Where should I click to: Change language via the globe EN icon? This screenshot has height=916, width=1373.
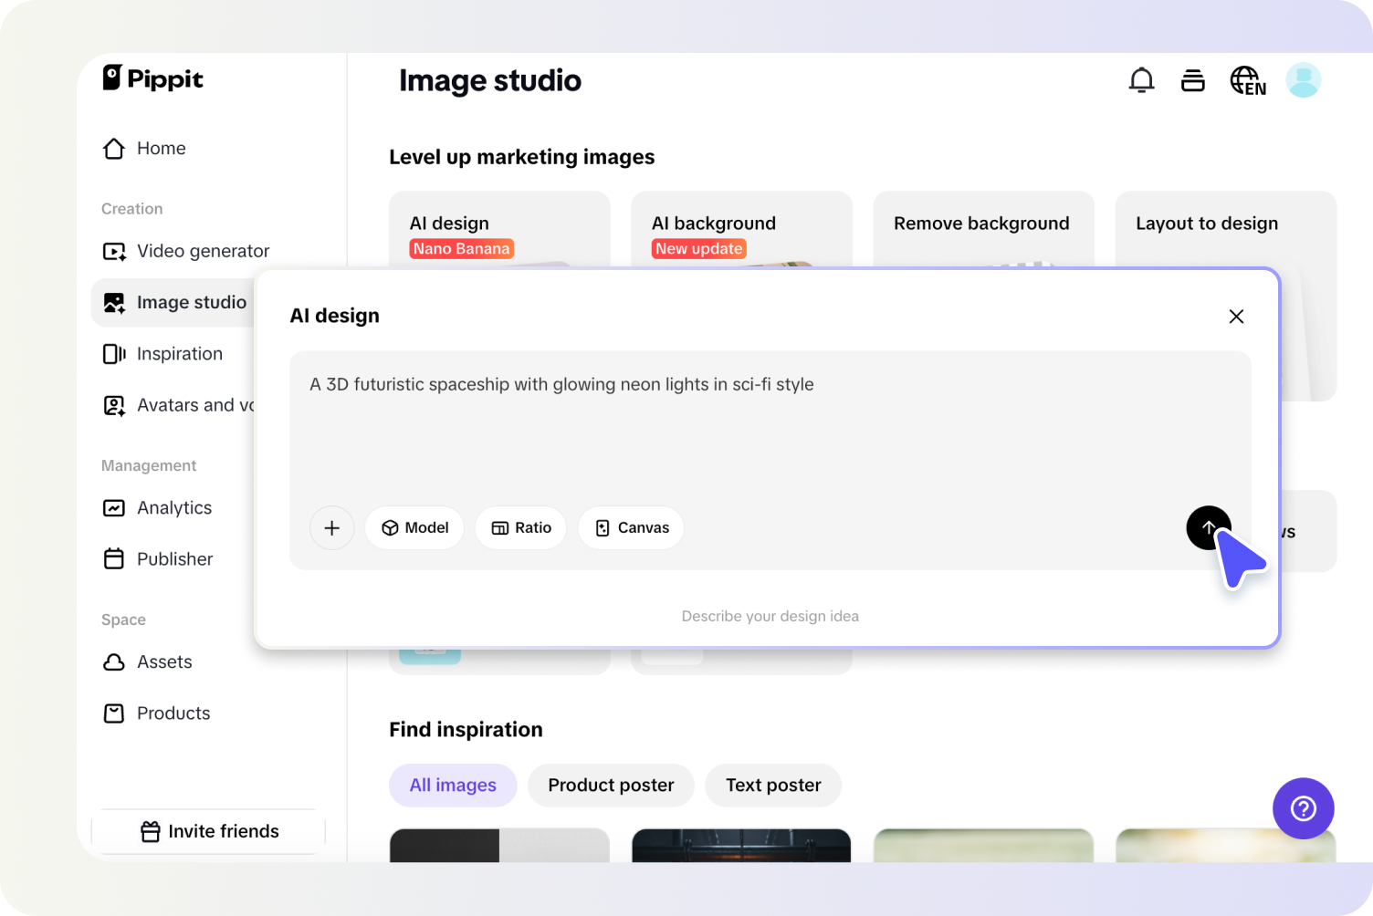pyautogui.click(x=1247, y=81)
